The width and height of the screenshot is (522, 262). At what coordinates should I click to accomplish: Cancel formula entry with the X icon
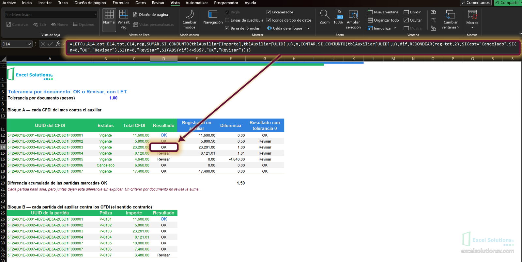pos(43,44)
